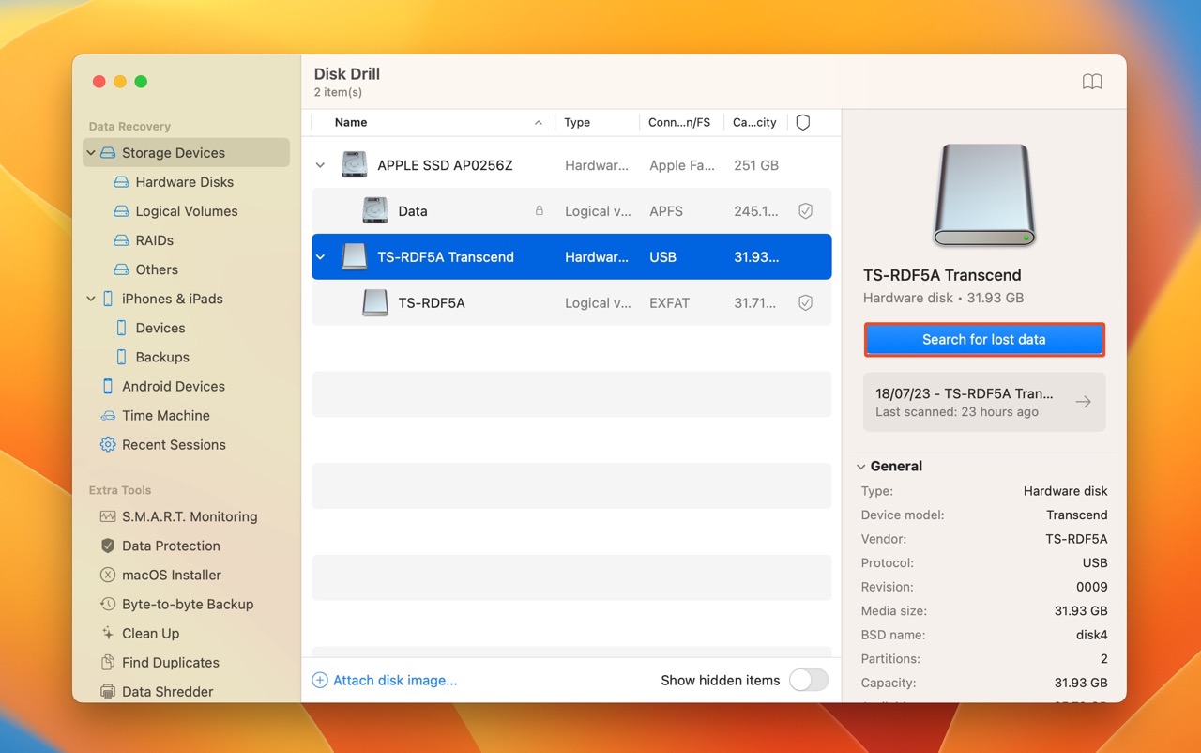Image resolution: width=1201 pixels, height=753 pixels.
Task: Collapse the TS-RDF5A Transcend row
Action: click(320, 256)
